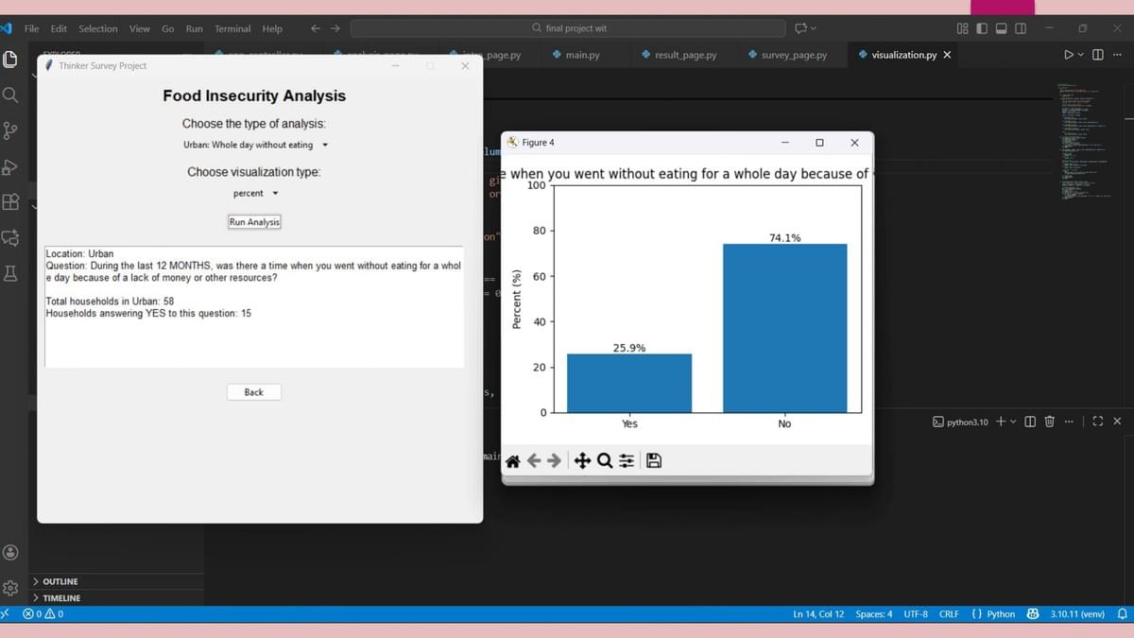1134x638 pixels.
Task: Open the Configure subplots sliders icon
Action: pyautogui.click(x=626, y=461)
